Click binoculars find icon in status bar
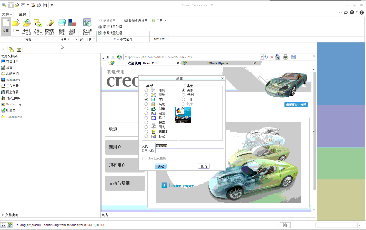Viewport: 366px width, 230px height. point(284,225)
